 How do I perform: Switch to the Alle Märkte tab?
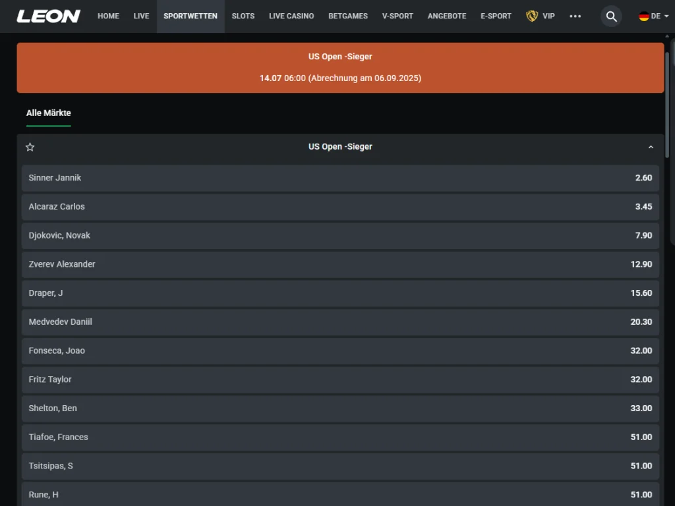(x=48, y=113)
